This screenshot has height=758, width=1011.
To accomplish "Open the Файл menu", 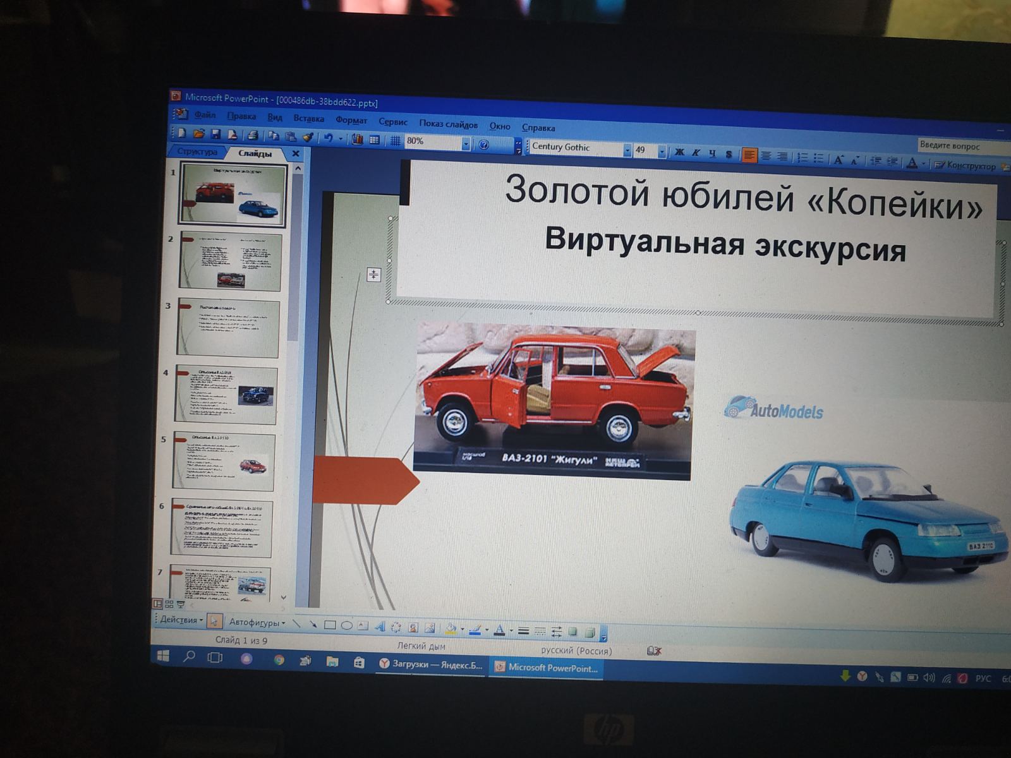I will (x=205, y=115).
